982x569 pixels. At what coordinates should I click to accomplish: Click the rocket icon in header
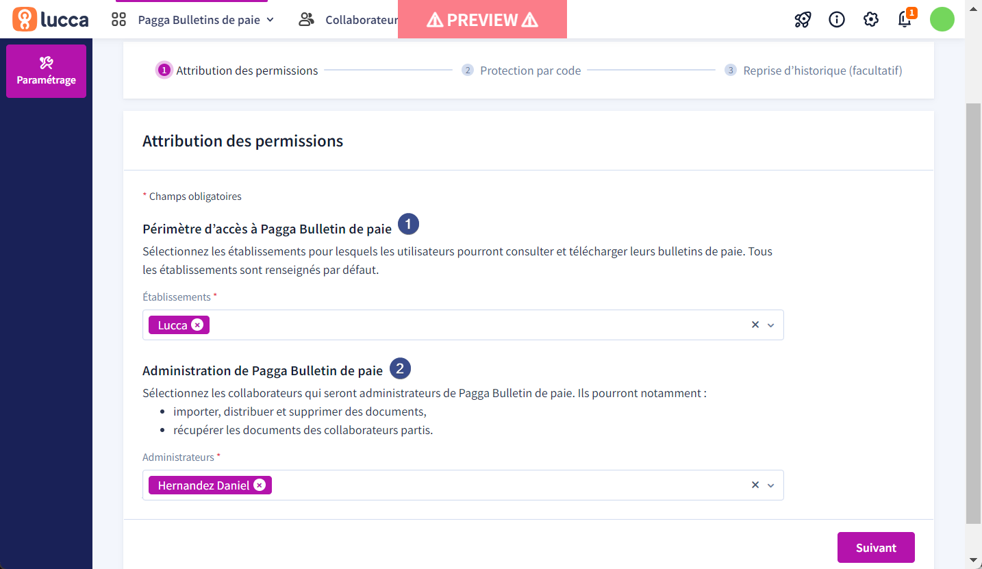click(x=803, y=19)
